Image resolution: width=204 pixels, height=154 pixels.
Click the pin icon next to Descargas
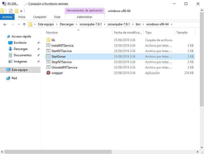click(x=39, y=49)
